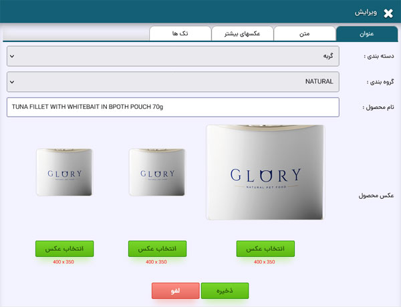
Task: Close the ویرایش dialog with the X icon
Action: [x=388, y=13]
